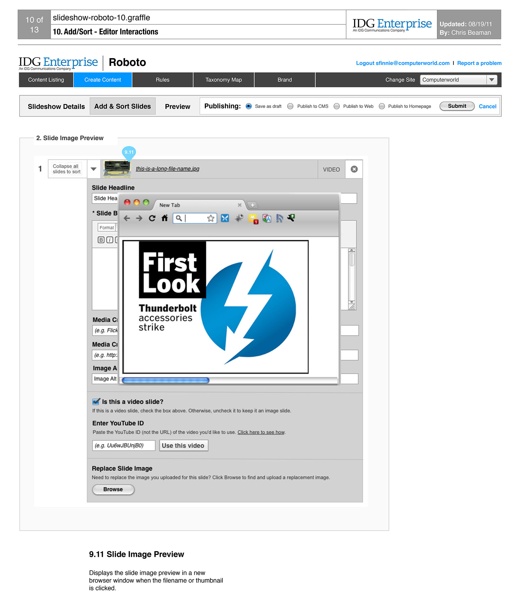517x612 pixels.
Task: Remove slide 1 with the X icon
Action: pos(354,169)
